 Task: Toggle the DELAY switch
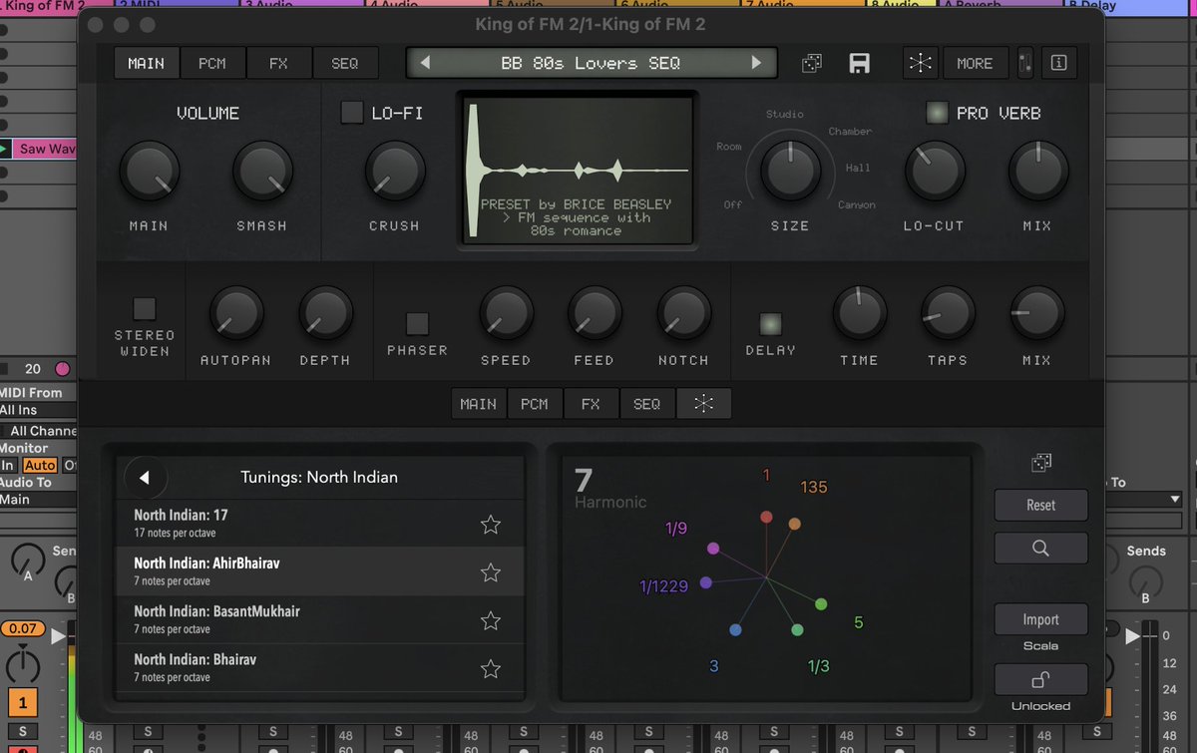pos(770,323)
